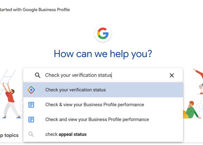The height and width of the screenshot is (145, 203).
Task: Click the colorful diamond icon beside verification suggestion
Action: tap(31, 90)
